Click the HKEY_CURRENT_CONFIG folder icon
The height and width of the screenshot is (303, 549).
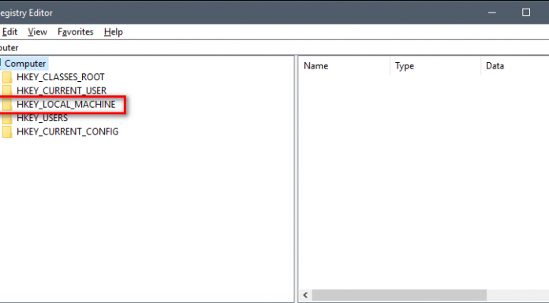point(7,131)
